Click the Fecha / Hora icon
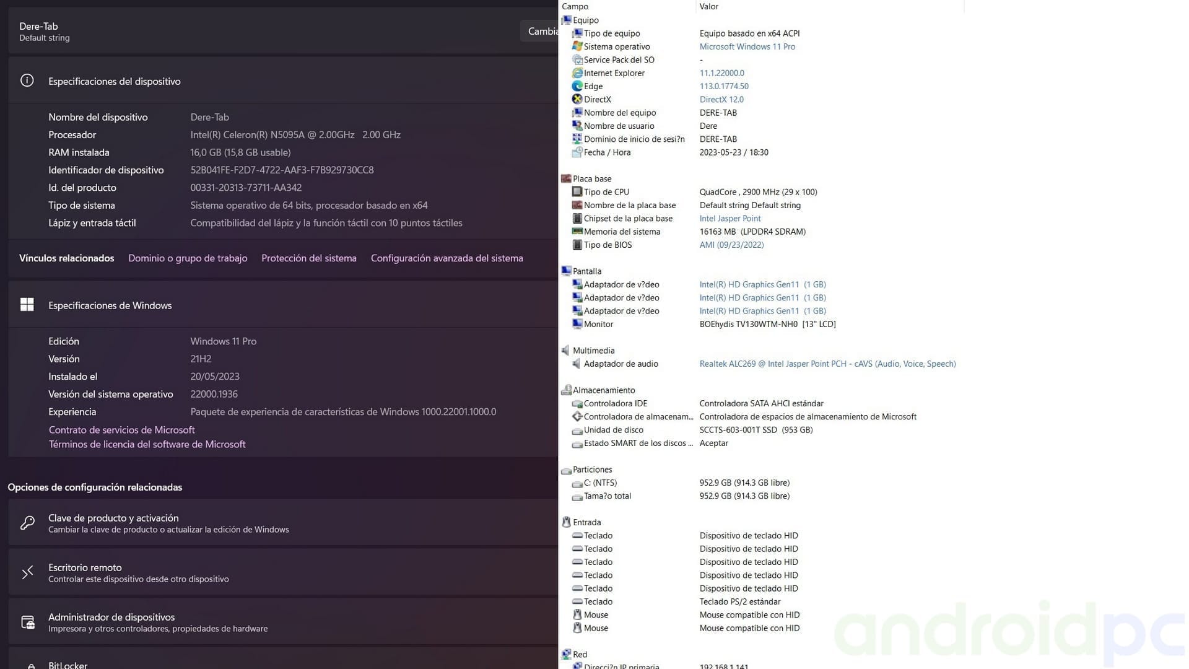The height and width of the screenshot is (669, 1189). 577,152
